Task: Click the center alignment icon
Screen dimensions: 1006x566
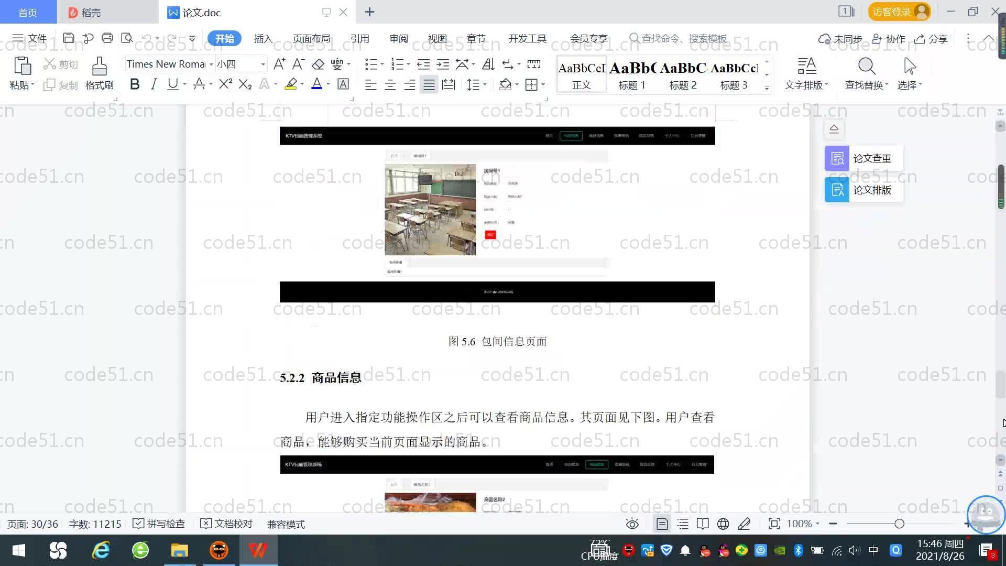Action: 390,84
